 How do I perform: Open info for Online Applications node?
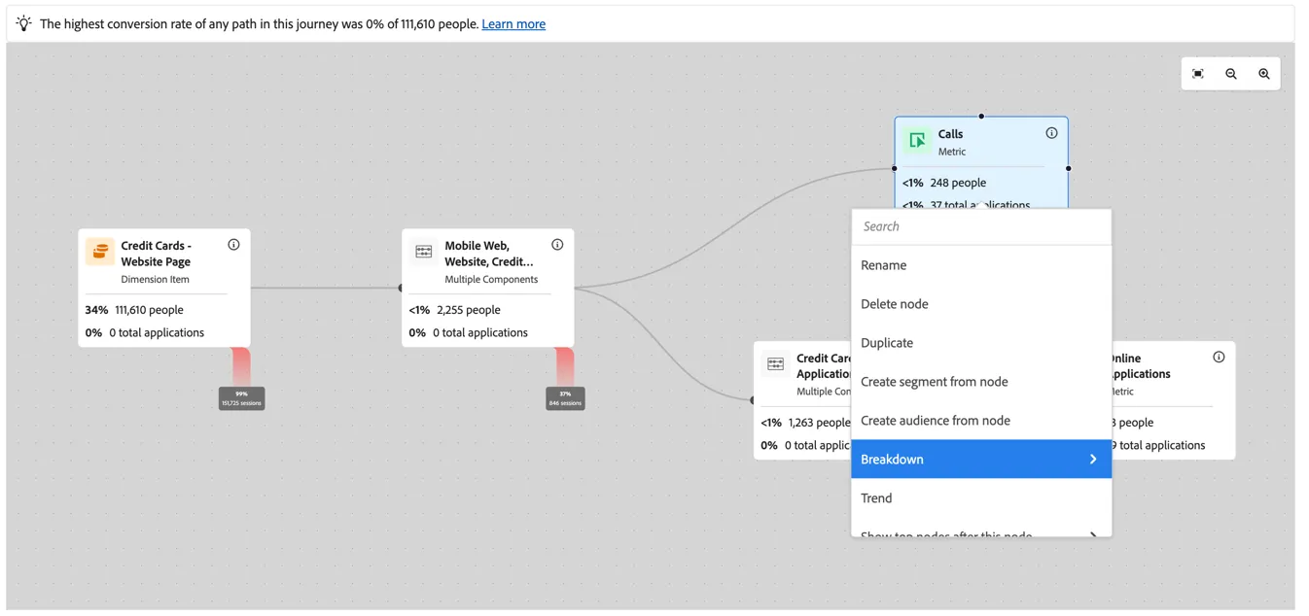coord(1219,358)
